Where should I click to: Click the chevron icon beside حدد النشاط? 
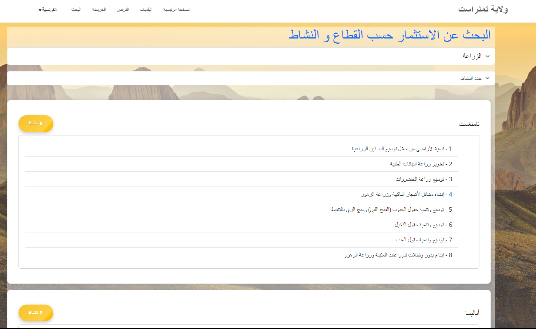(x=487, y=78)
